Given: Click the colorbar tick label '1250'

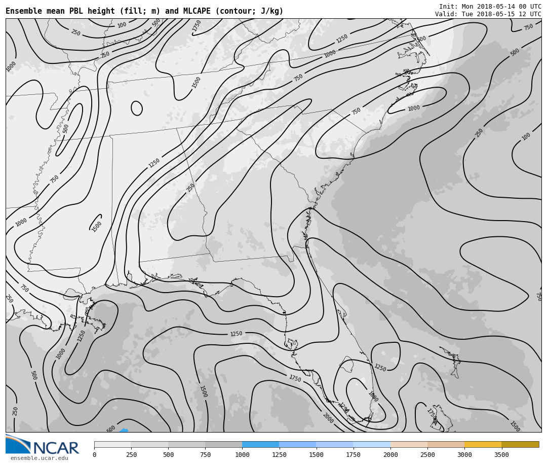Looking at the screenshot, I should click(279, 454).
